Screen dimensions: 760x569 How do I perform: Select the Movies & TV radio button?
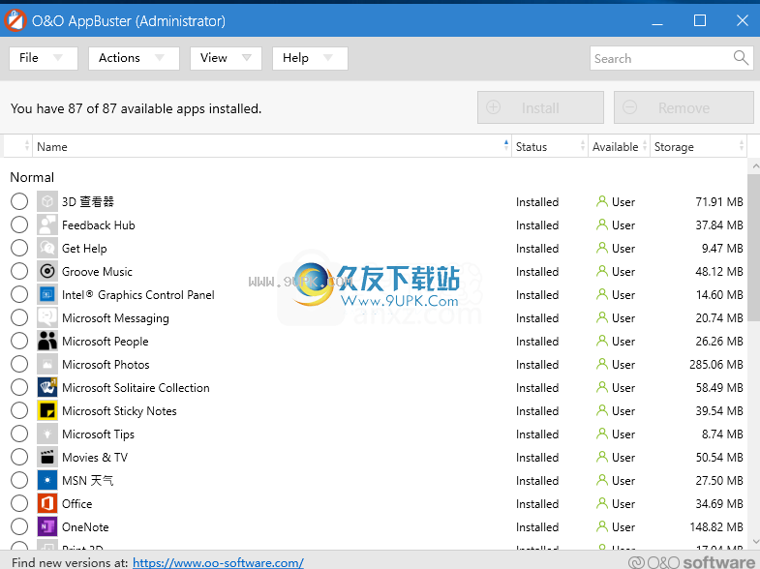[x=19, y=457]
